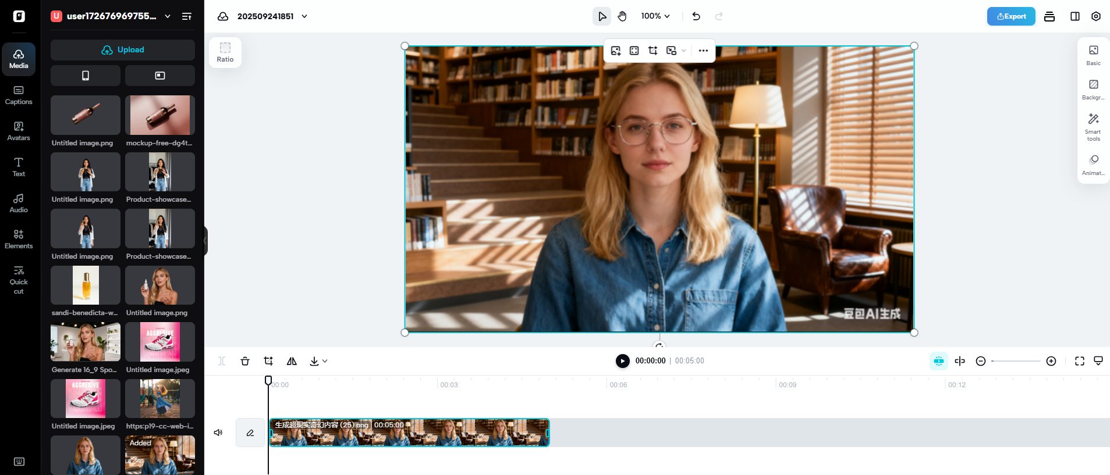Click the crop icon in timeline toolbar
The width and height of the screenshot is (1110, 475).
click(x=268, y=361)
